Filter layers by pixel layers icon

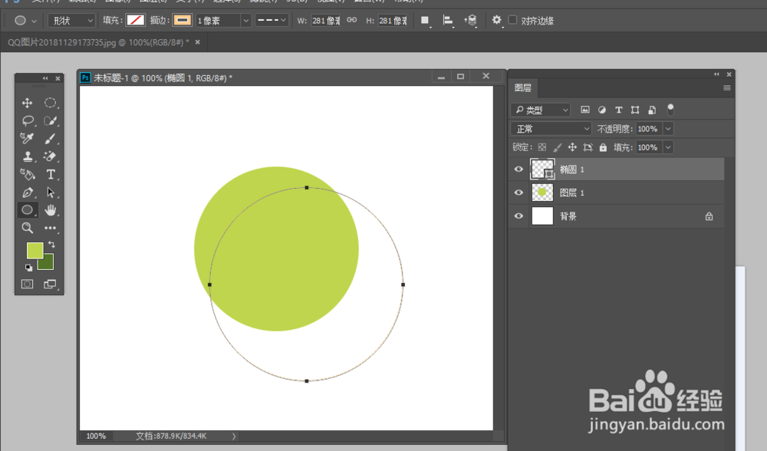point(585,110)
